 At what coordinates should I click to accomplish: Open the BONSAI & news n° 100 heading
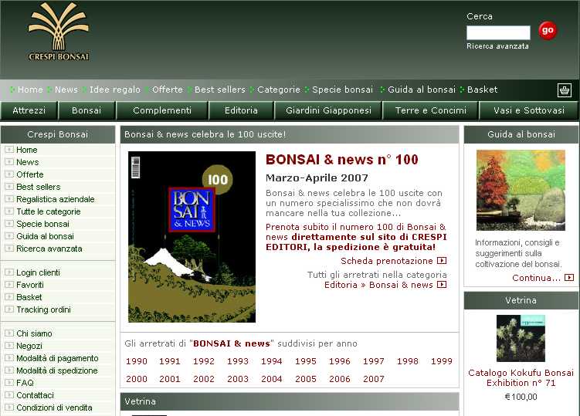tap(342, 160)
